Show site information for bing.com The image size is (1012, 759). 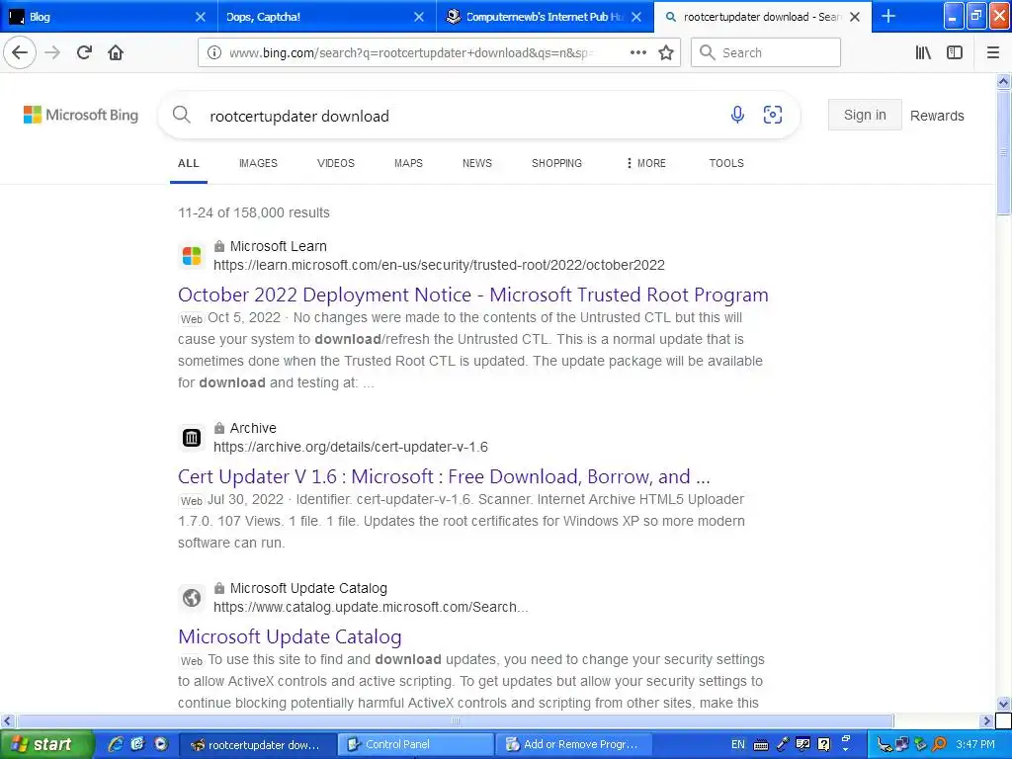coord(214,53)
